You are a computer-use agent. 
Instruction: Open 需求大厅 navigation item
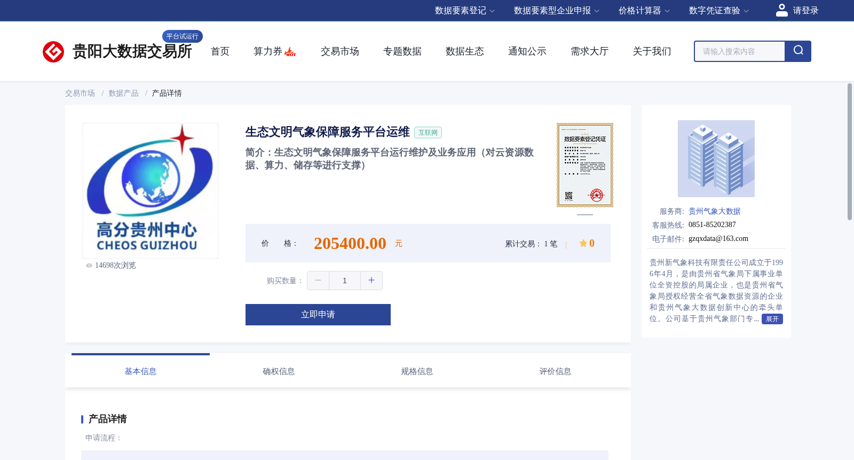(590, 51)
